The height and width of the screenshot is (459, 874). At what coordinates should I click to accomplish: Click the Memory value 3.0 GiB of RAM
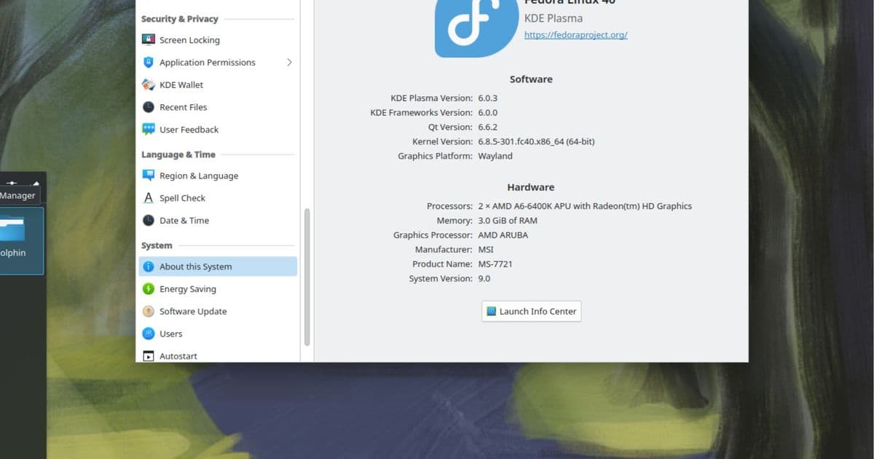(x=508, y=221)
